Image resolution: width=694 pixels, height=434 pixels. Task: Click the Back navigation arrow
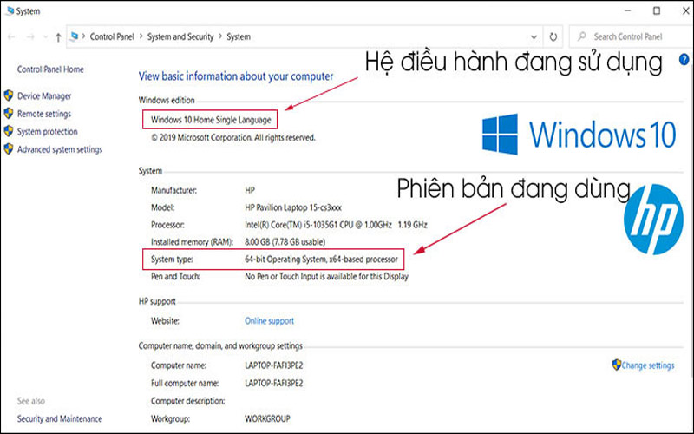(x=11, y=36)
